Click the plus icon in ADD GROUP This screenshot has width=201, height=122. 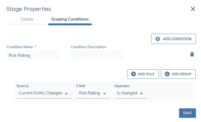click(167, 74)
